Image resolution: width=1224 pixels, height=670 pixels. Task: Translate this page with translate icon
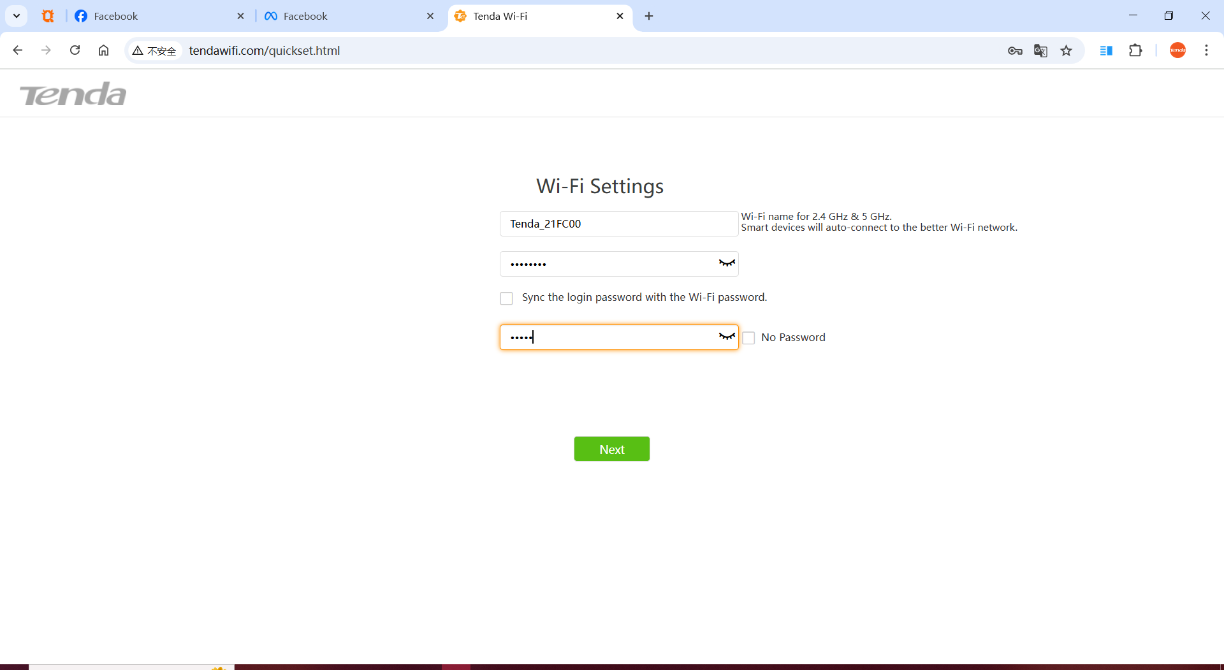pos(1040,51)
